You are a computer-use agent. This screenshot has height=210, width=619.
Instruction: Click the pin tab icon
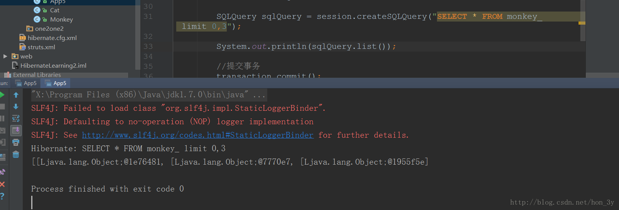[x=2, y=172]
